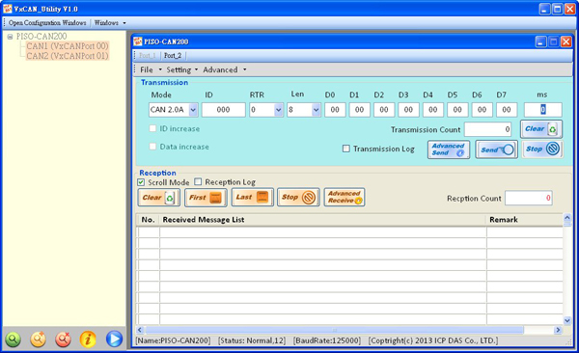This screenshot has height=353, width=579.
Task: Click the red magnifier with X icon
Action: tap(63, 339)
